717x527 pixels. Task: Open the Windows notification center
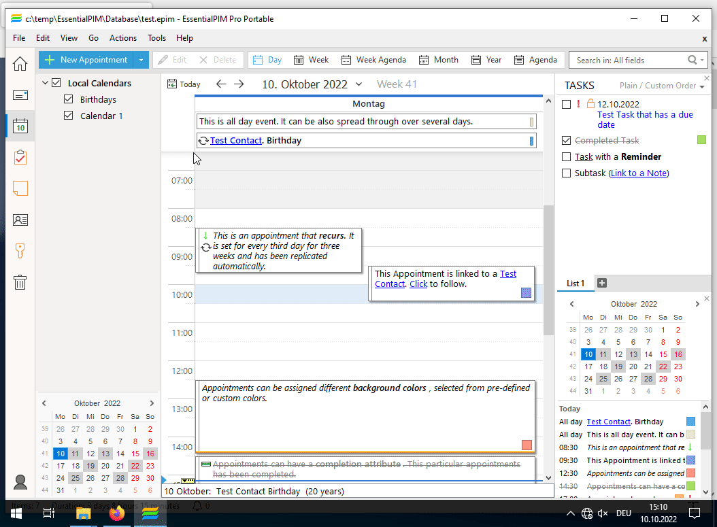coord(694,514)
